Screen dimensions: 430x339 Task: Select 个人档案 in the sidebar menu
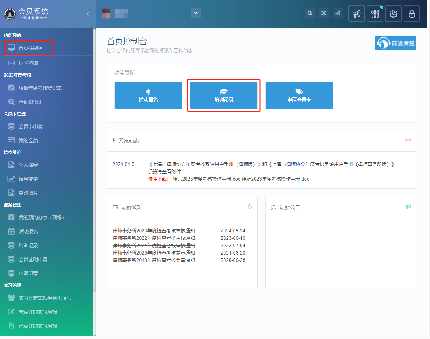coord(28,165)
